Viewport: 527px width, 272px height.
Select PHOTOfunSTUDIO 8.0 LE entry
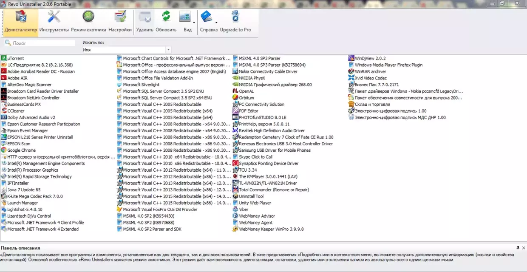(x=260, y=117)
